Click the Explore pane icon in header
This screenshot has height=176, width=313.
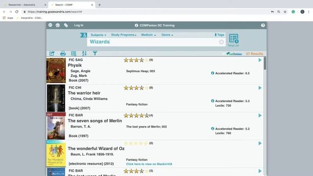click(58, 25)
